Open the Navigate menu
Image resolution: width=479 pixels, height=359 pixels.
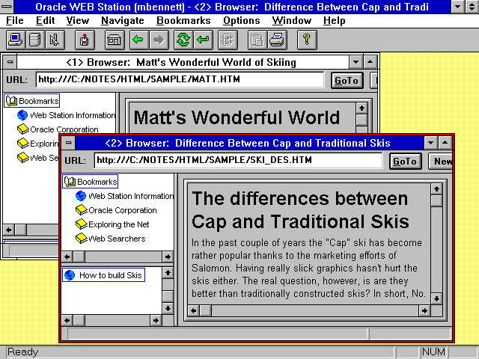point(123,20)
